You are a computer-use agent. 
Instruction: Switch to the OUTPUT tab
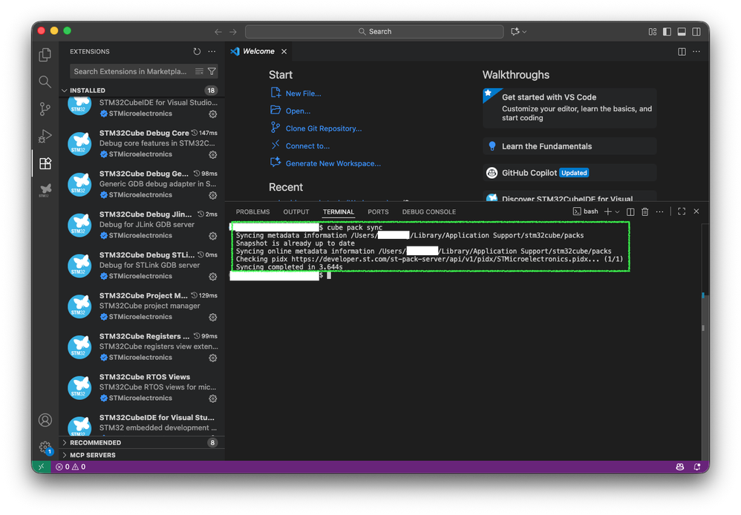296,212
